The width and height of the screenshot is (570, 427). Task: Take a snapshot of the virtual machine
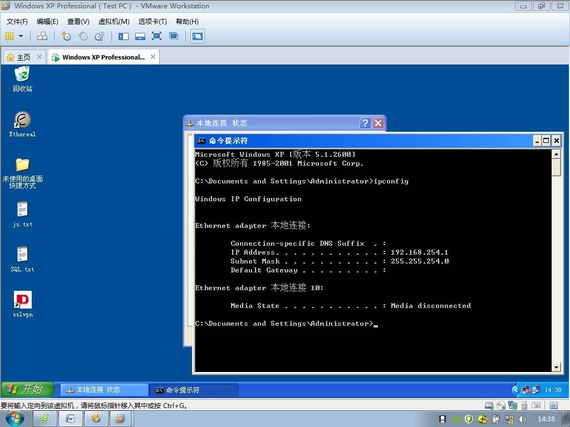(x=66, y=36)
